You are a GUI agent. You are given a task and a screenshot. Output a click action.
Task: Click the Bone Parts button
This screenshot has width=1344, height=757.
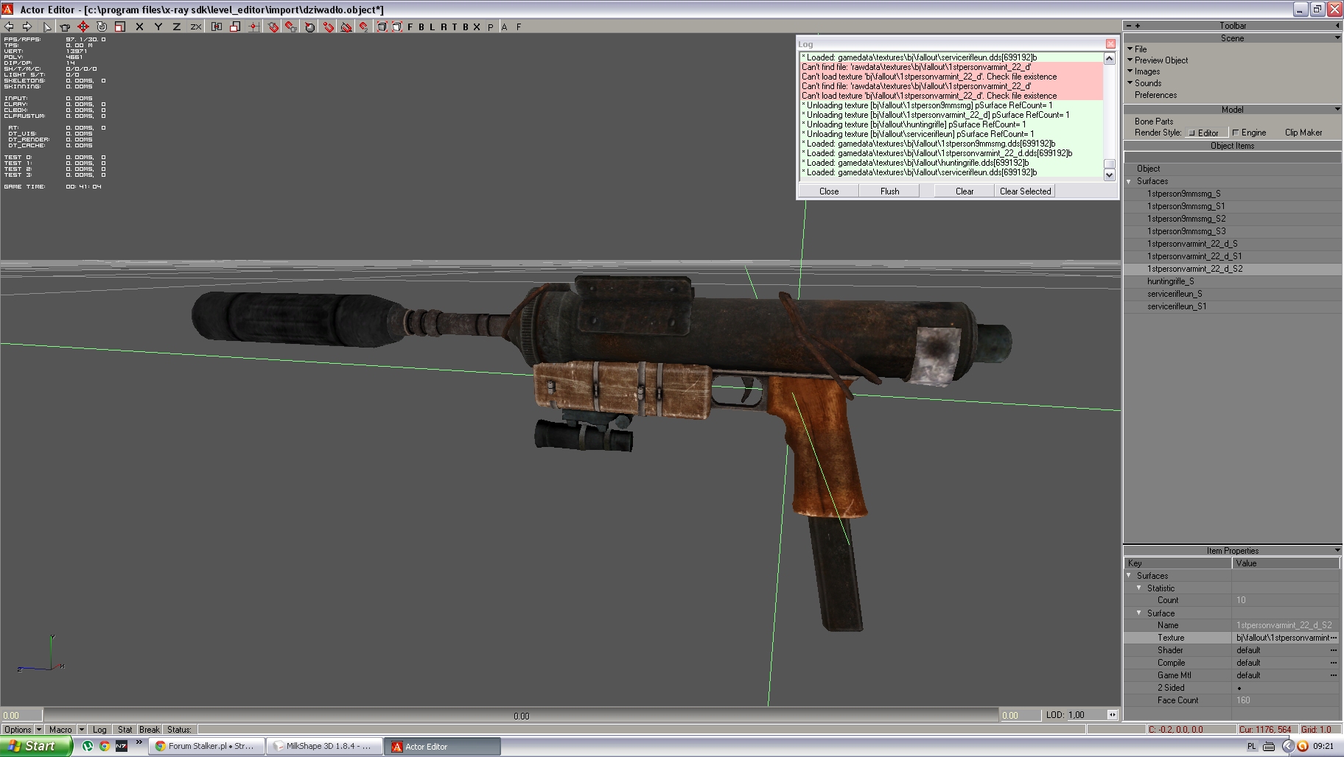(x=1154, y=122)
